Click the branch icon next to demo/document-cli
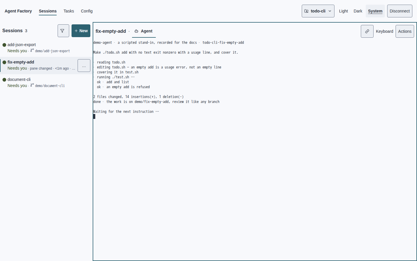 pyautogui.click(x=32, y=85)
